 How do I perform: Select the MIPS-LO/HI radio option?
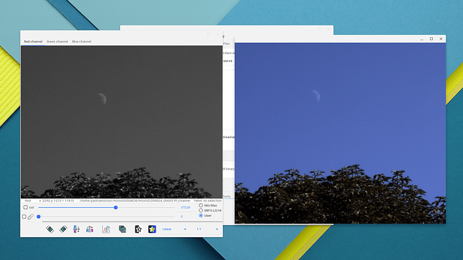201,210
